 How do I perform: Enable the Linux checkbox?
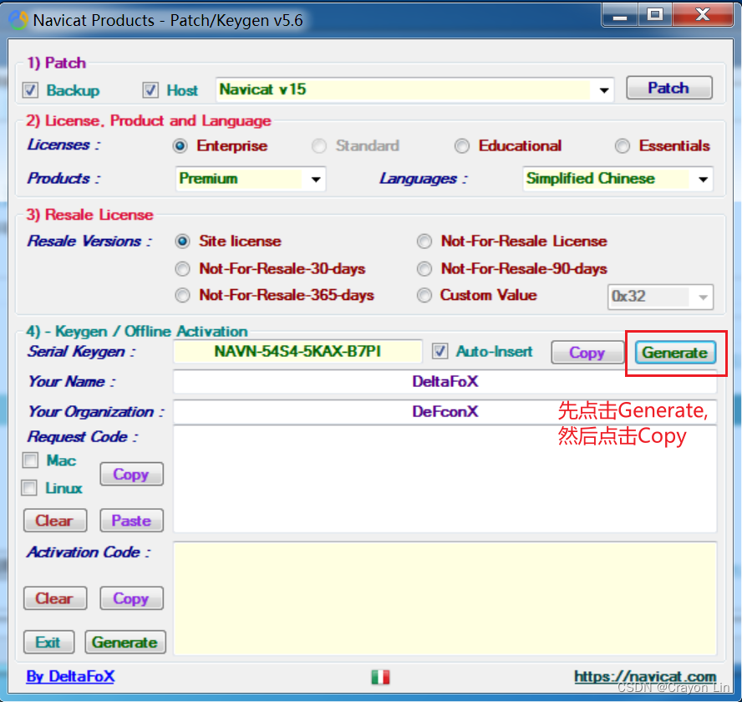click(29, 487)
